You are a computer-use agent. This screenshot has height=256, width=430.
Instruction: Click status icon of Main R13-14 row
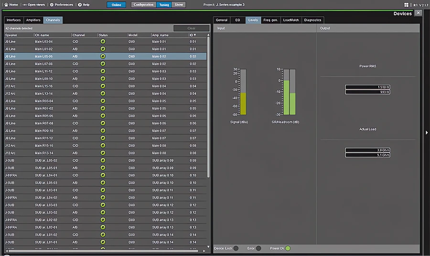[x=103, y=153]
